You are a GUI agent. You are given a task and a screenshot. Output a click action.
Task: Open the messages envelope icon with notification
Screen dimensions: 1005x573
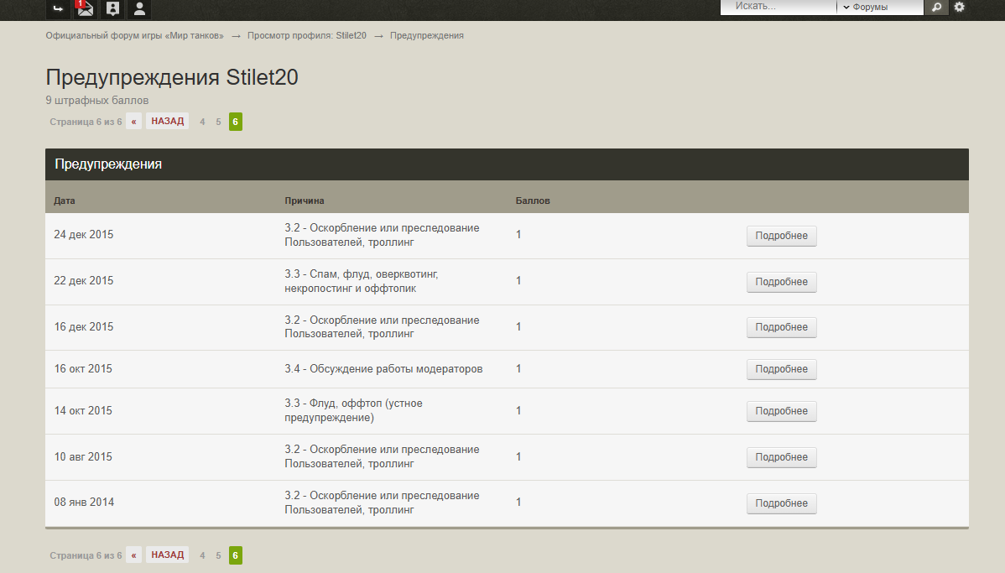pos(84,8)
